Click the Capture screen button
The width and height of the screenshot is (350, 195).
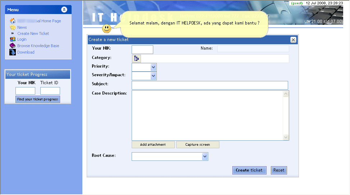point(197,145)
